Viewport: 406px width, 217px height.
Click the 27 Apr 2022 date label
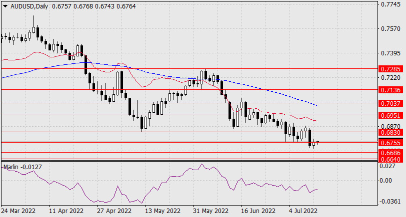click(114, 211)
